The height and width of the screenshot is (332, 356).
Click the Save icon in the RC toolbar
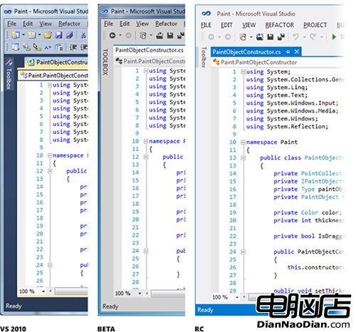click(x=271, y=37)
